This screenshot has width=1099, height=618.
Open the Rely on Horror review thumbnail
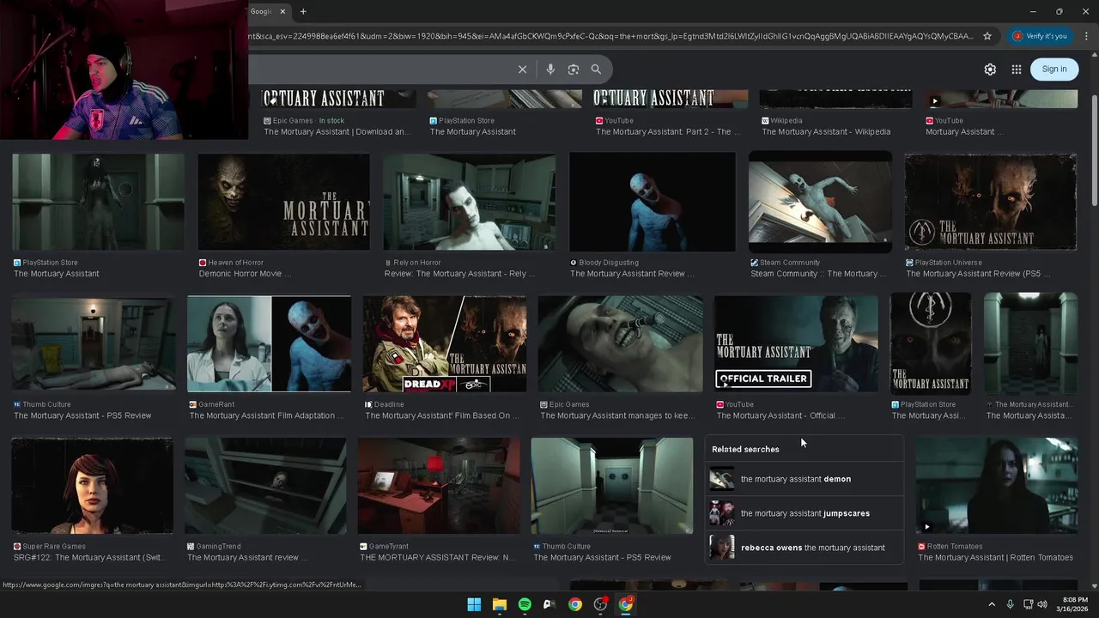[469, 203]
